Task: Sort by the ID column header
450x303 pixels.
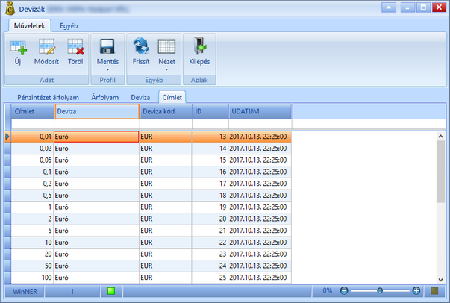Action: pos(210,112)
